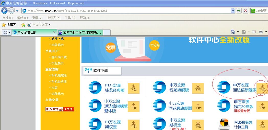Download Md5校验码计算工具 with 下载 button

pyautogui.click(x=262, y=125)
